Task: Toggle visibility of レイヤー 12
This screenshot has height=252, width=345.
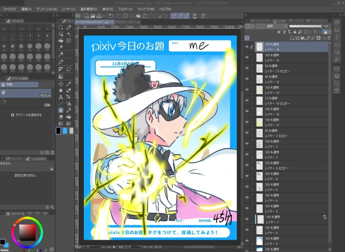Action: tap(247, 79)
